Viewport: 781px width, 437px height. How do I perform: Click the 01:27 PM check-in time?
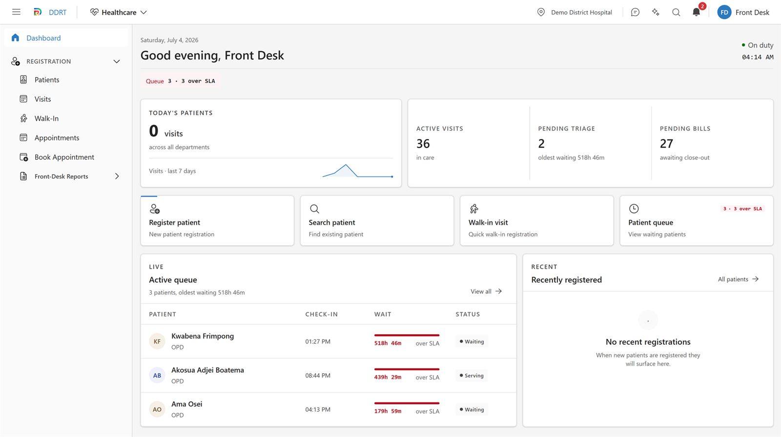click(318, 341)
